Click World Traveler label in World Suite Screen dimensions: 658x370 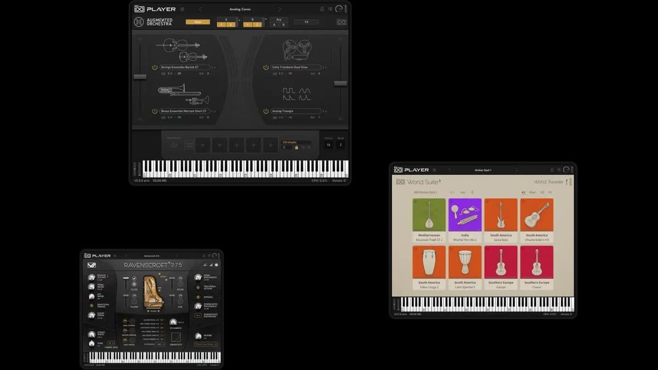548,182
